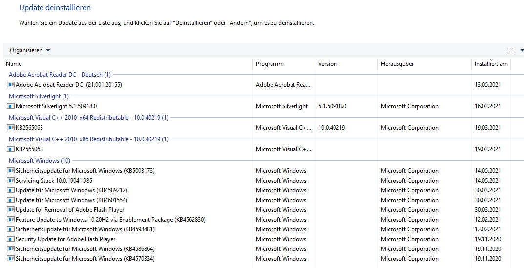The height and width of the screenshot is (268, 524).
Task: Select Microsoft Silverlight 5.1.50918.0 entry
Action: (x=56, y=106)
